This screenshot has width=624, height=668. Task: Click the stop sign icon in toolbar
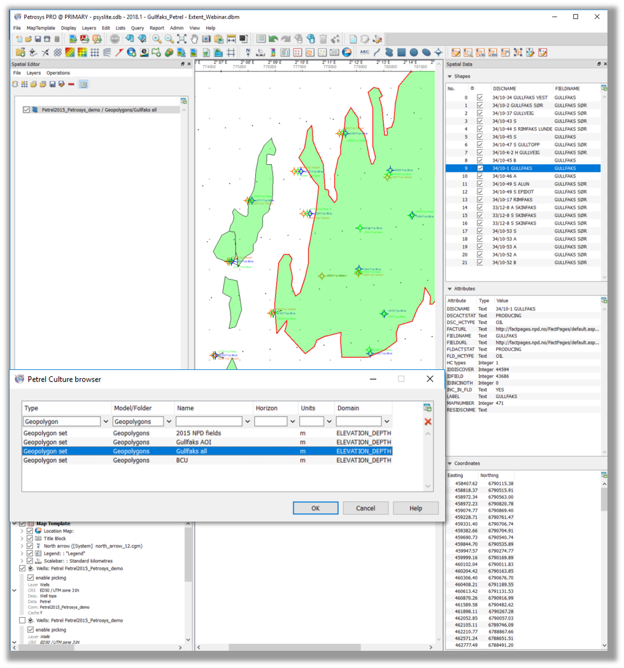click(x=115, y=39)
